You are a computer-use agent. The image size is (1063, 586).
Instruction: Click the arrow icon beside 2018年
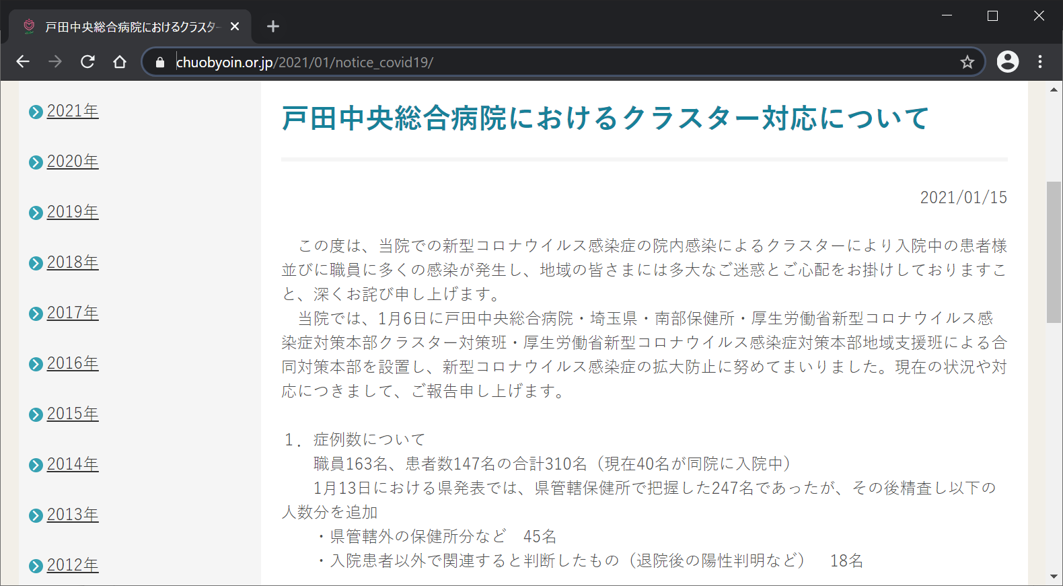click(x=36, y=263)
